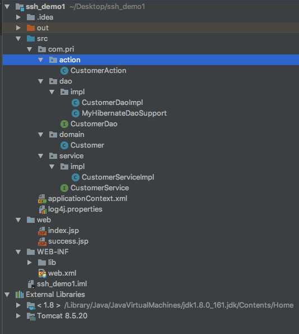Collapse the ssh_demo1 project root

tap(7, 7)
